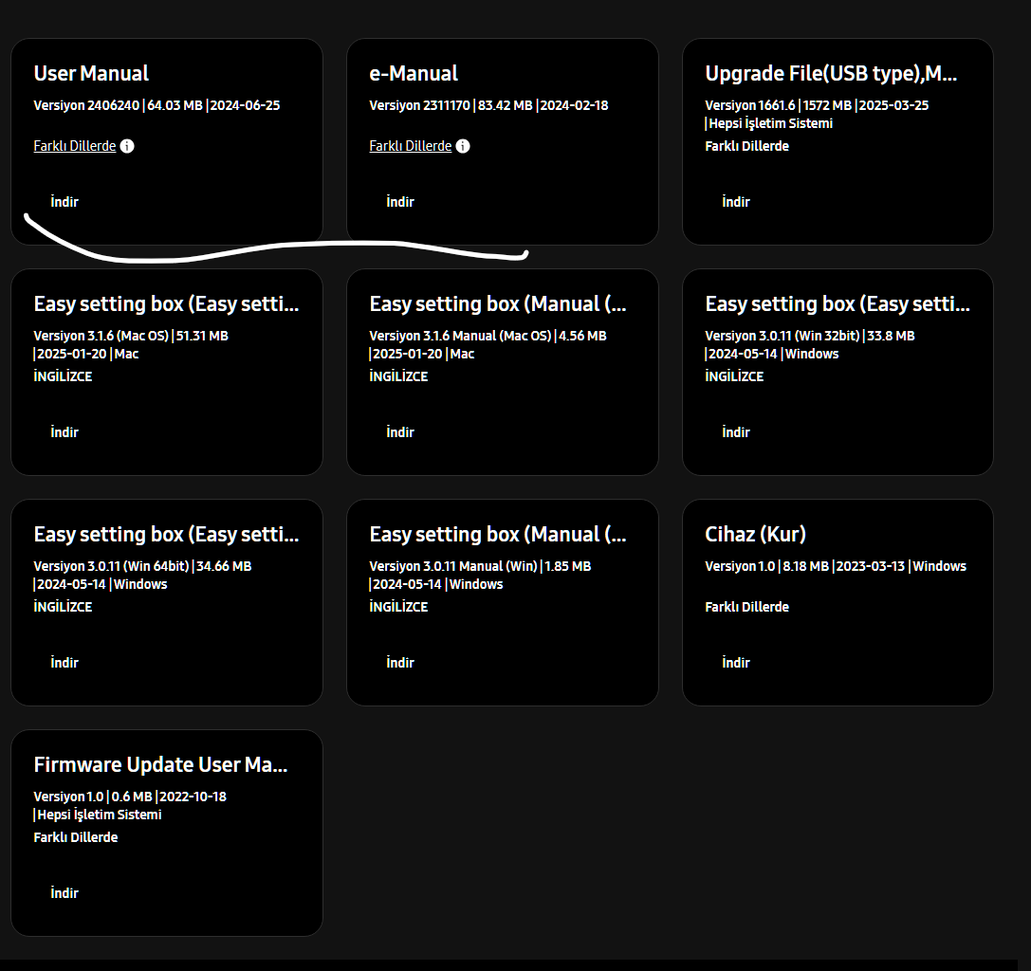This screenshot has height=971, width=1031.
Task: Download the e-Manual via its İndir button
Action: tap(400, 201)
